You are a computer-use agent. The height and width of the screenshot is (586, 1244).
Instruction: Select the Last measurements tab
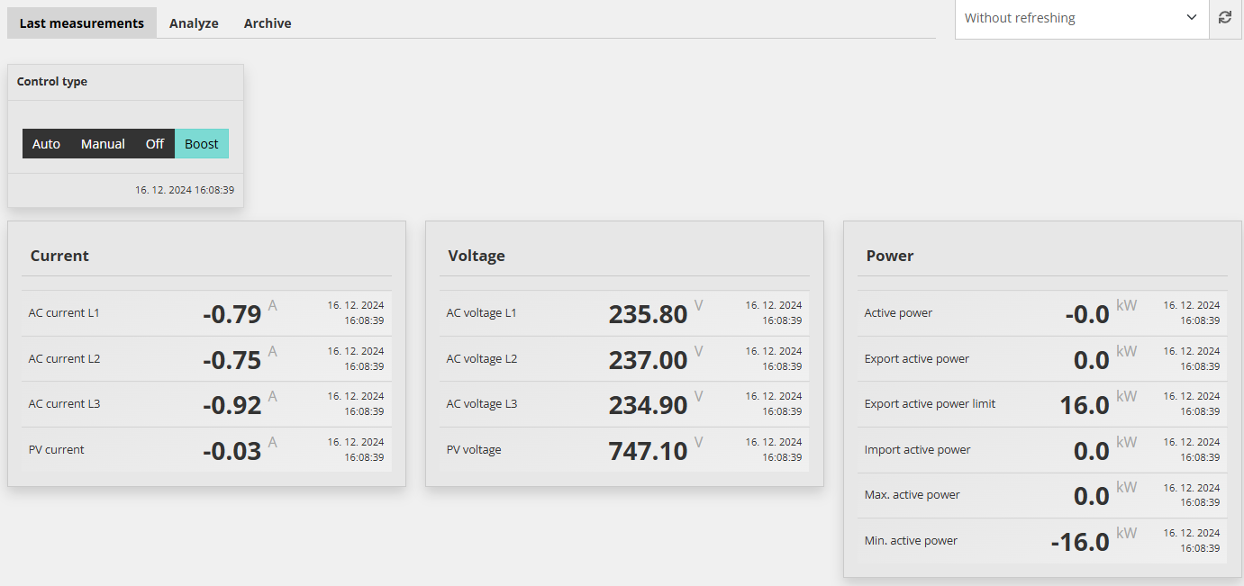point(82,23)
